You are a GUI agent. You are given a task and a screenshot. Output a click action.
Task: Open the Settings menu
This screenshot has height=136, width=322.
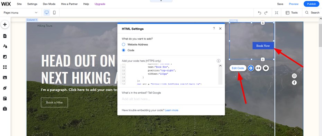click(x=32, y=4)
